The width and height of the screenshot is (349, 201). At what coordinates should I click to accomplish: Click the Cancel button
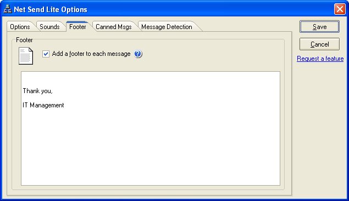pos(319,44)
